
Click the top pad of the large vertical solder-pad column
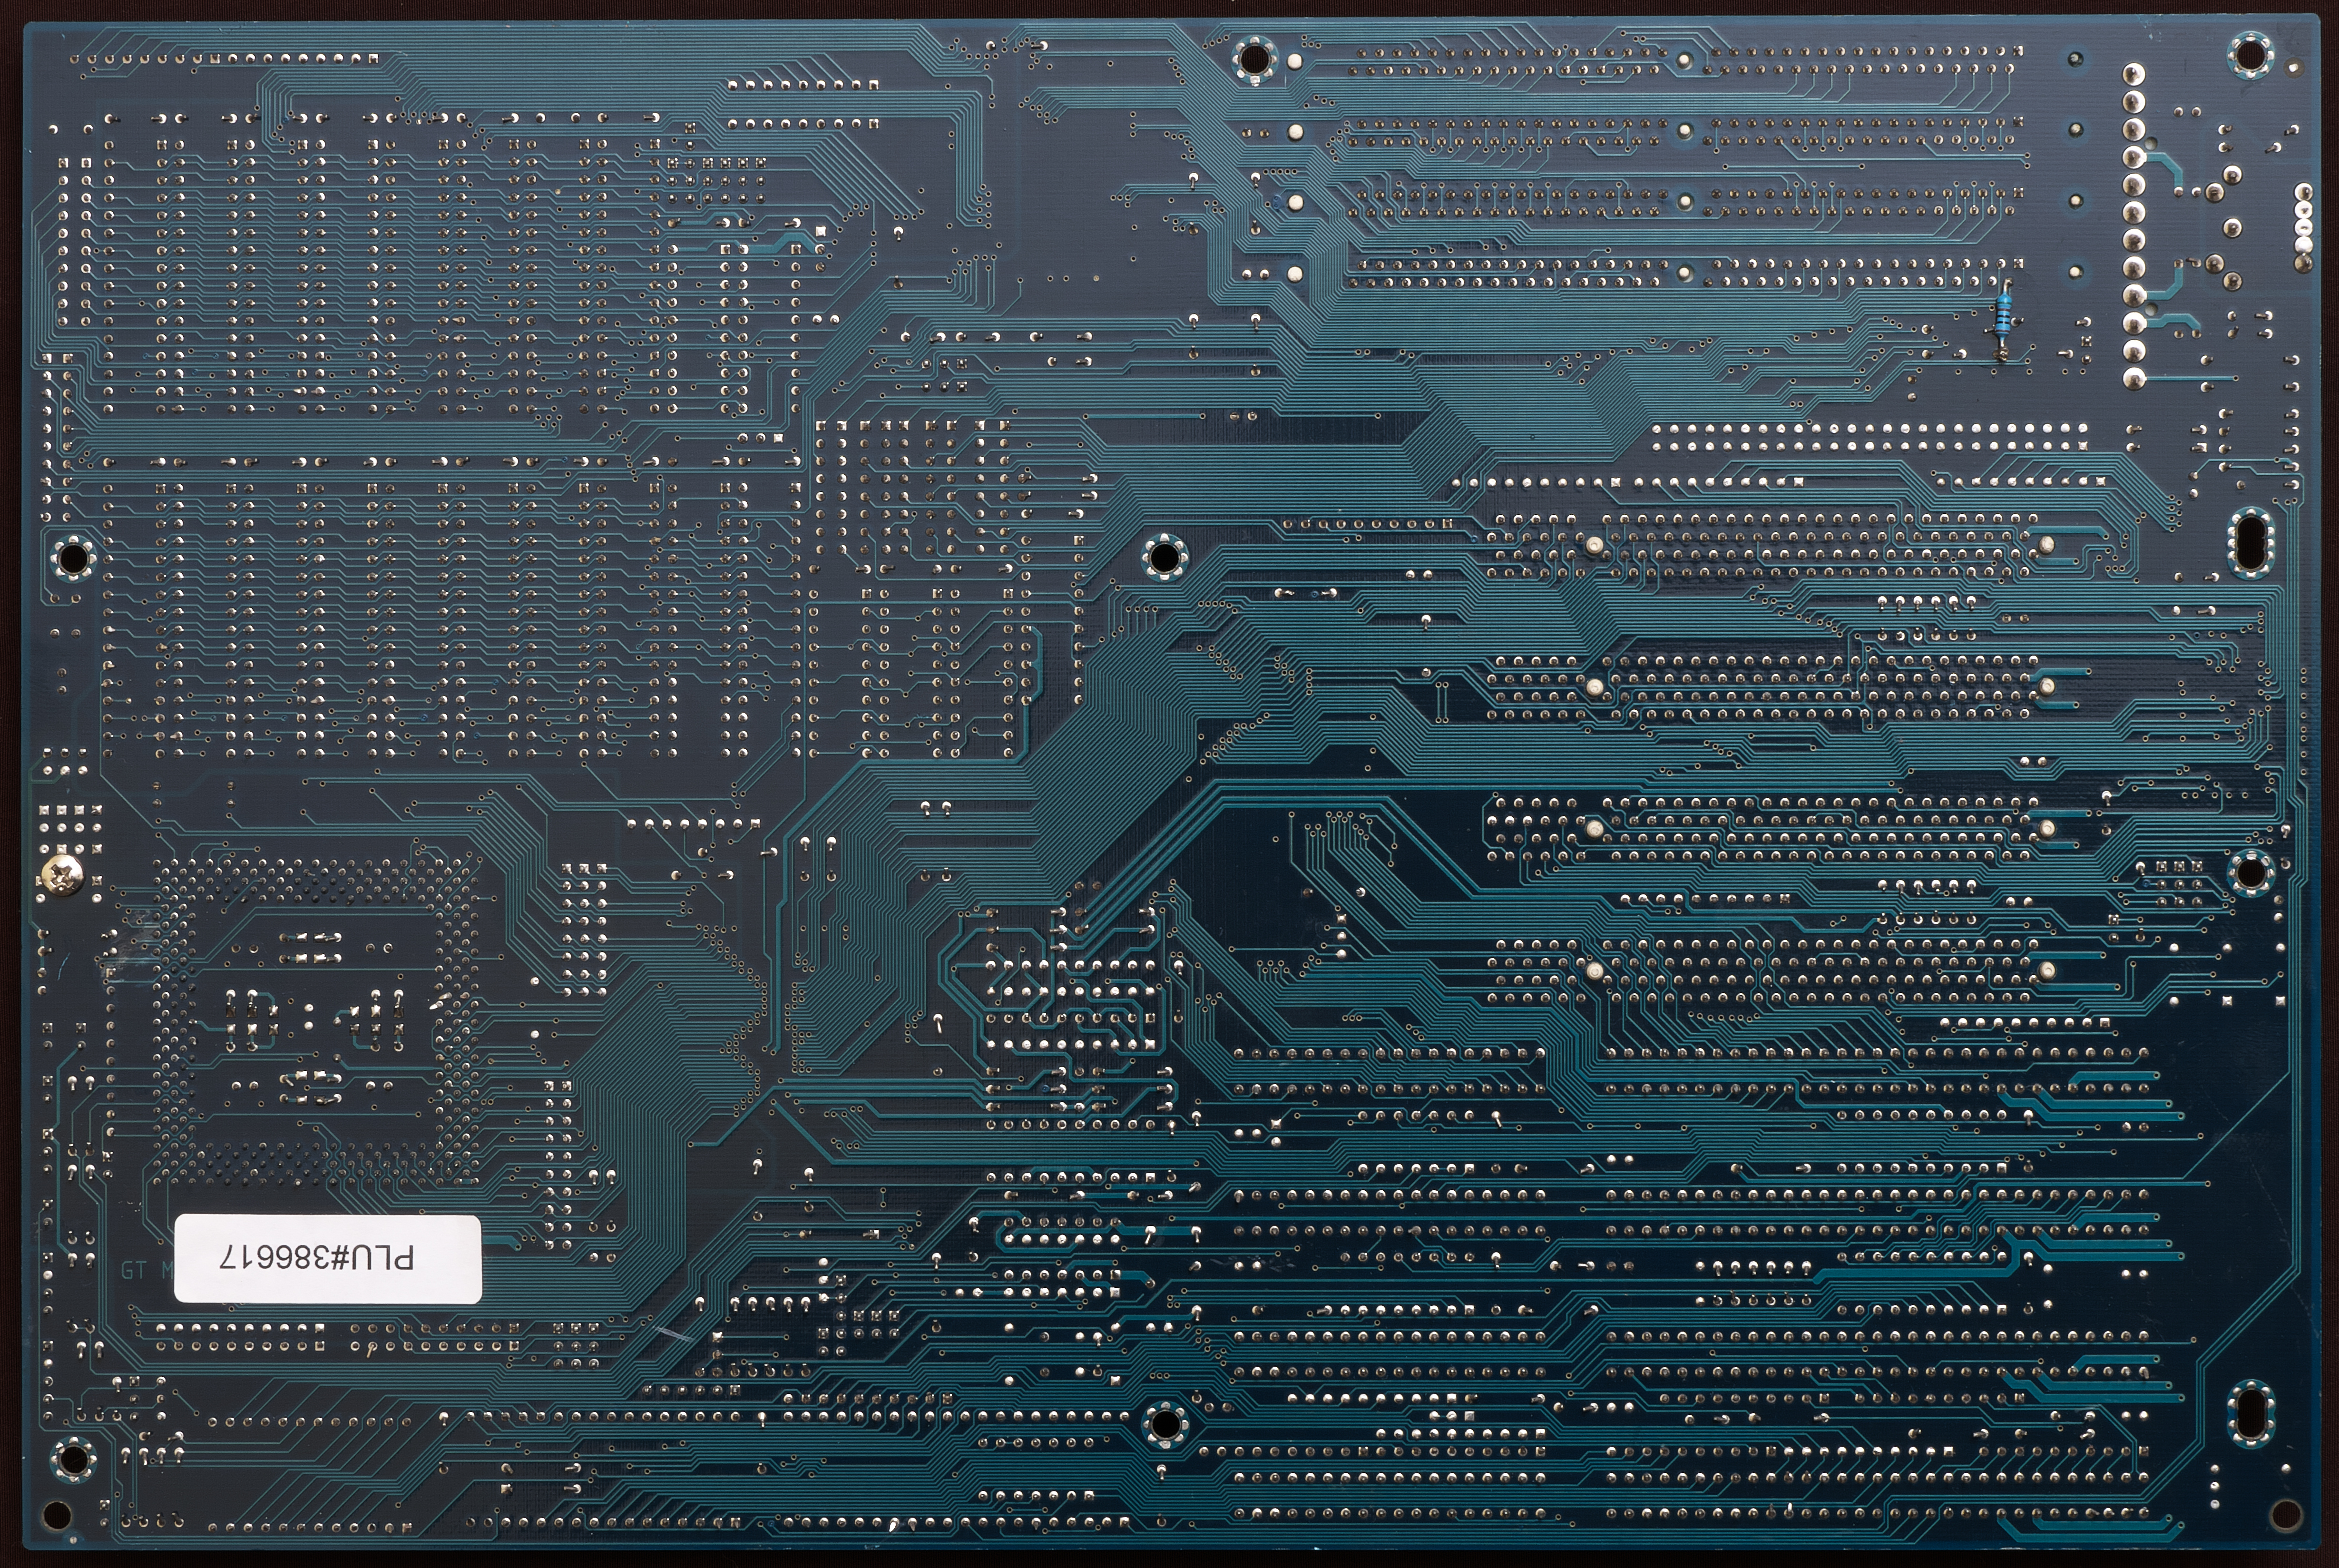click(x=2134, y=74)
